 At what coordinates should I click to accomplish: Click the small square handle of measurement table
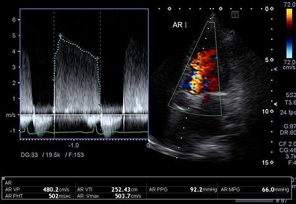coord(3,178)
